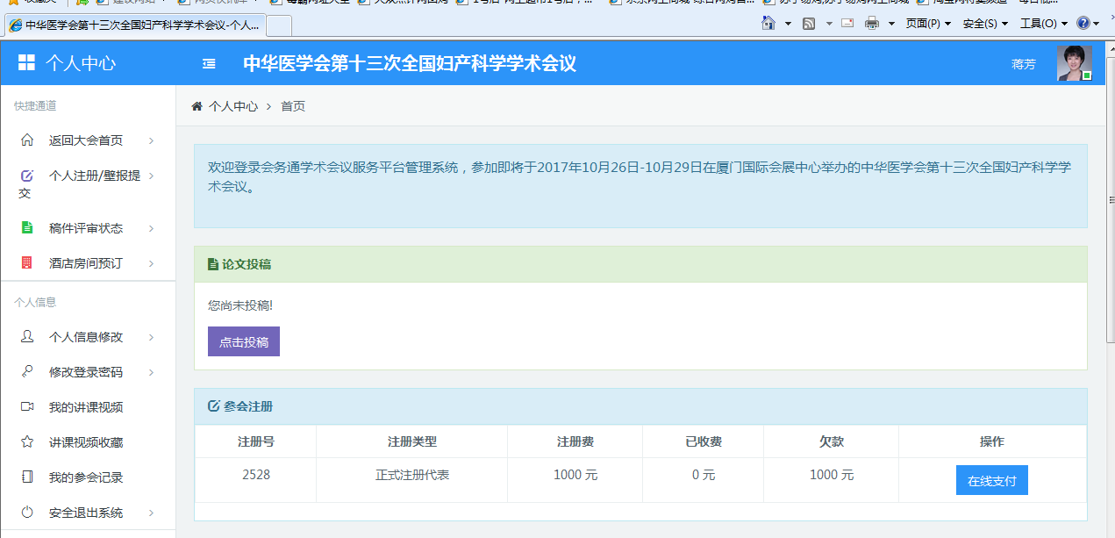Image resolution: width=1115 pixels, height=538 pixels.
Task: Click the home icon beside 返回大会首页
Action: [x=27, y=140]
